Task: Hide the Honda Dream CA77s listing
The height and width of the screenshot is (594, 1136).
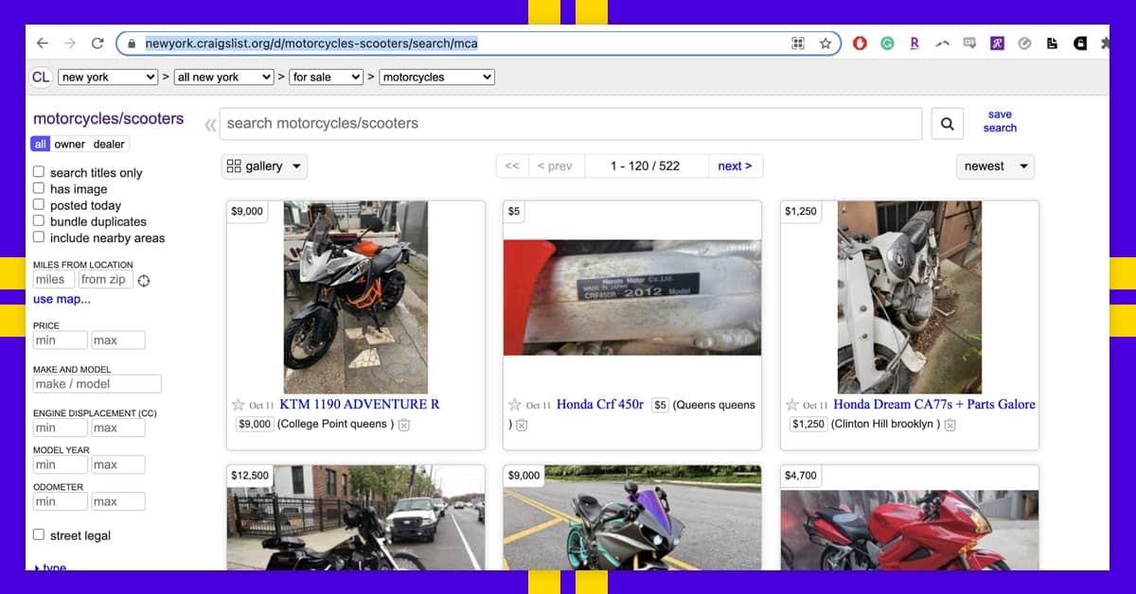Action: click(x=950, y=425)
